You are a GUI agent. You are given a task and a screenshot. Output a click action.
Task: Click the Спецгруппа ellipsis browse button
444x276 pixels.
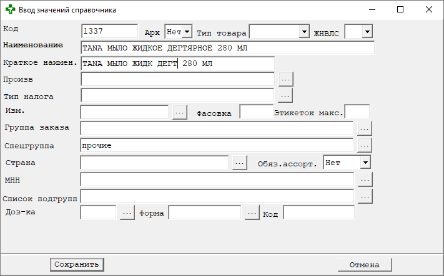tap(365, 145)
